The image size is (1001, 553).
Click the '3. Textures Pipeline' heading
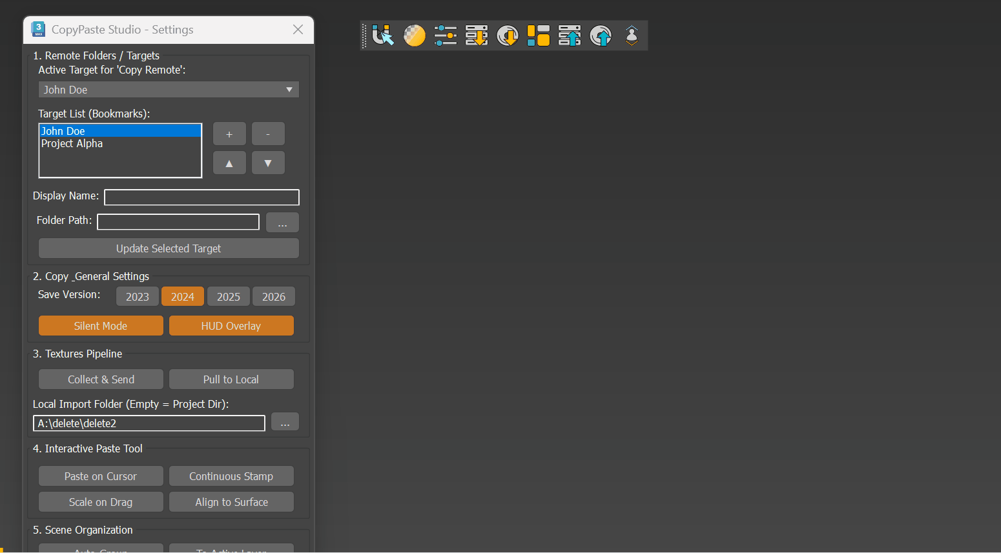click(x=77, y=354)
